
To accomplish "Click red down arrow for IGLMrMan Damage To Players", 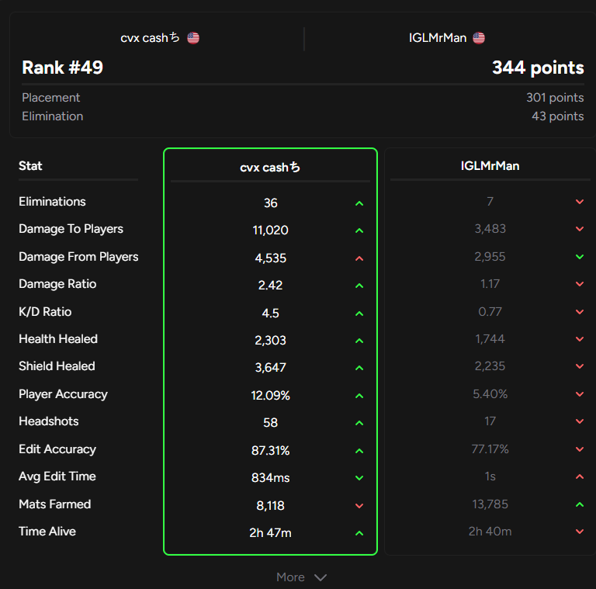I will (x=580, y=229).
